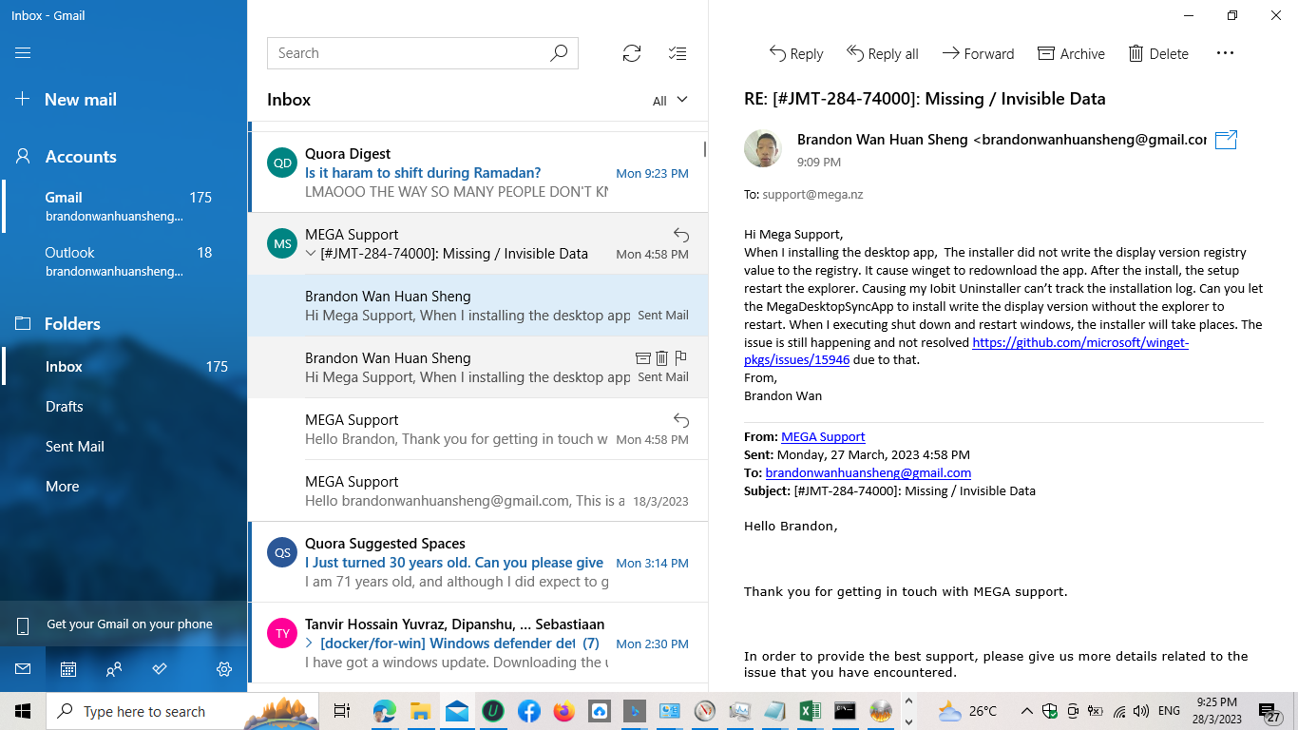The image size is (1298, 730).
Task: Flag the Brandon Wan Huan Sheng message
Action: tap(680, 358)
